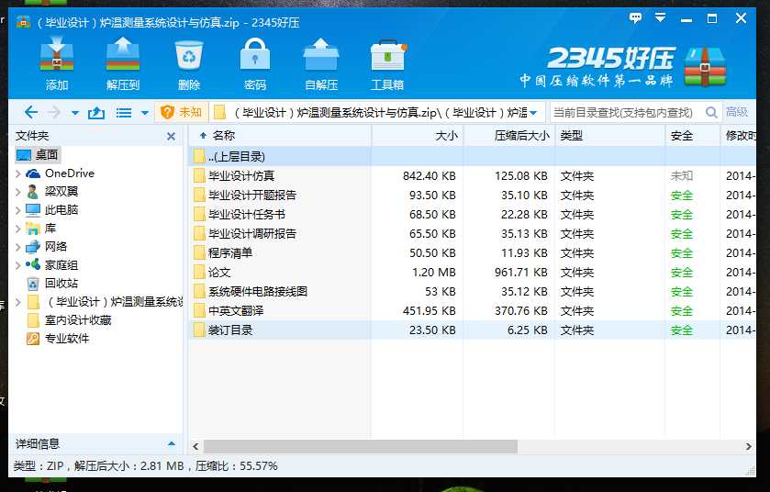
Task: Expand the address path dropdown arrow
Action: coord(533,113)
